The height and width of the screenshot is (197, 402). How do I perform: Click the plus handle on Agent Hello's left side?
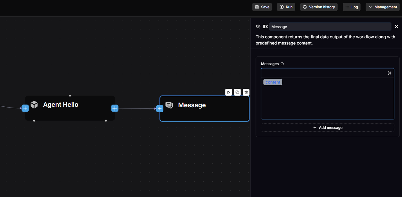(25, 108)
